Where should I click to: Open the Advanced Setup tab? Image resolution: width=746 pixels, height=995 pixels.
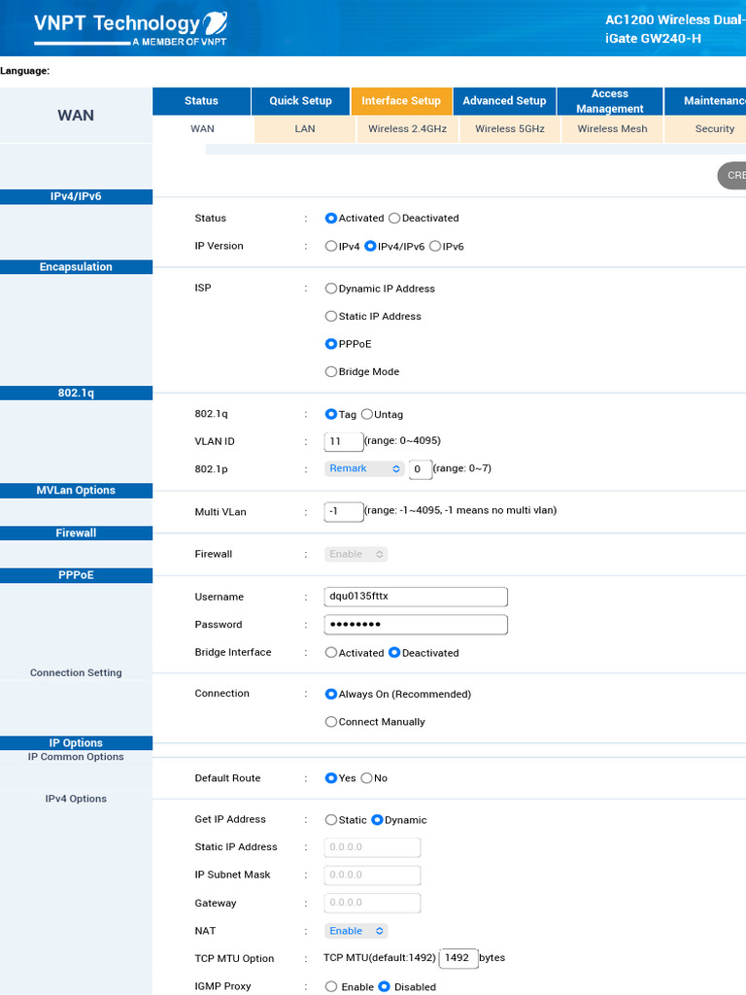504,101
